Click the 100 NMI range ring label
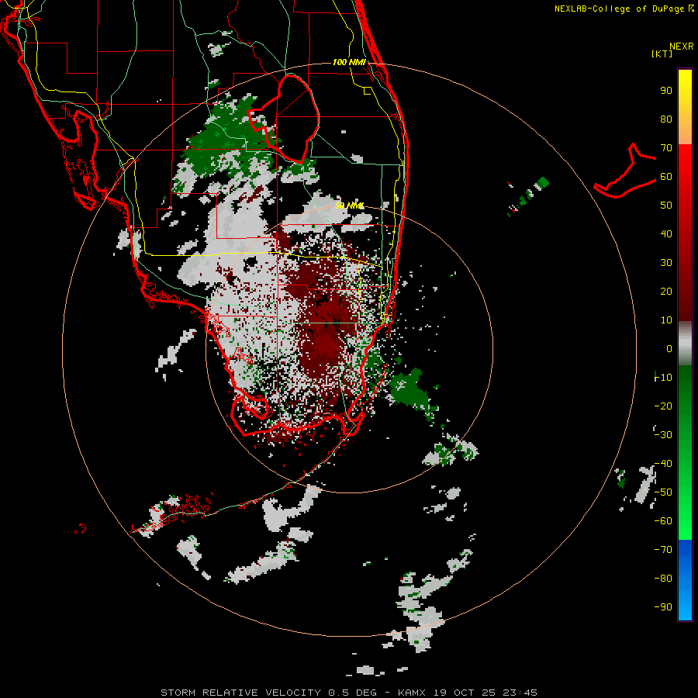Viewport: 698px width, 698px height. pyautogui.click(x=349, y=62)
